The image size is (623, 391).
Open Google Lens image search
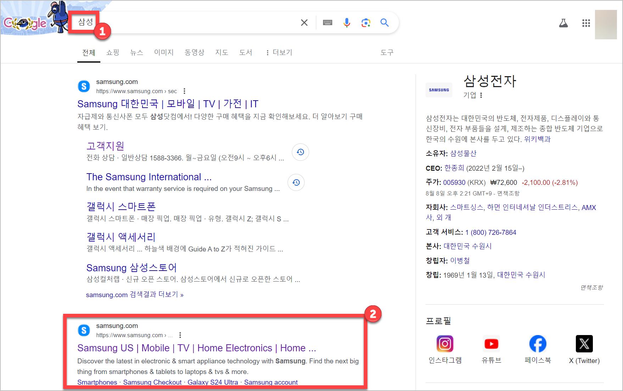[x=366, y=23]
